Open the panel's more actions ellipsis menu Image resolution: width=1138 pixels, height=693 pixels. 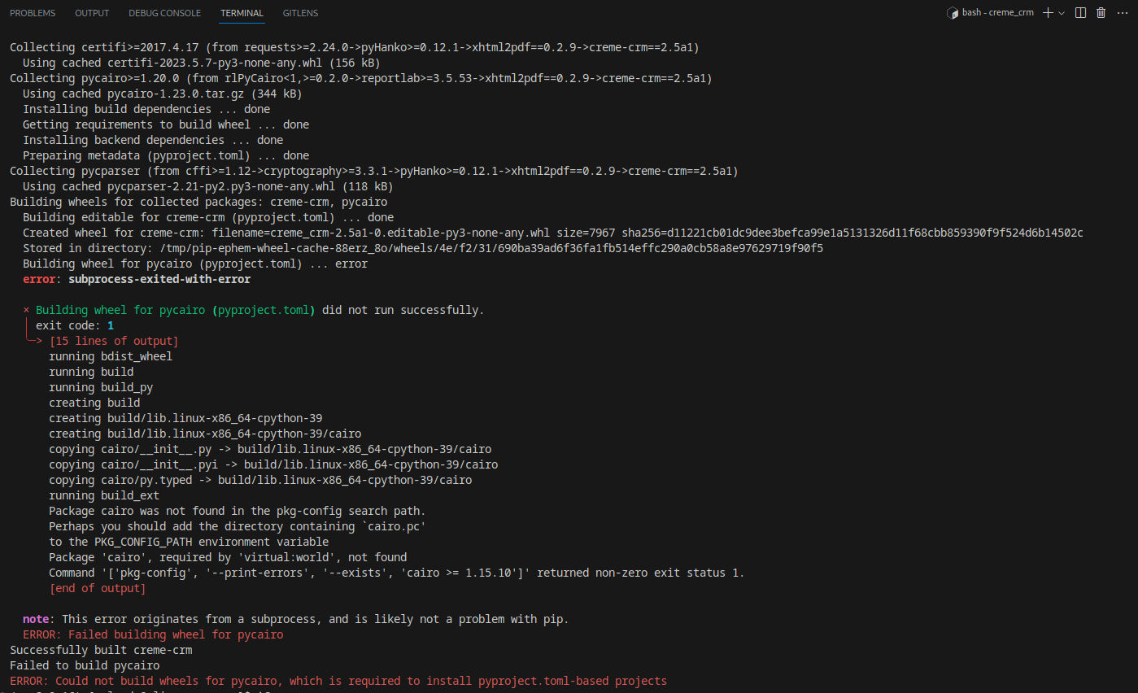(x=1123, y=13)
